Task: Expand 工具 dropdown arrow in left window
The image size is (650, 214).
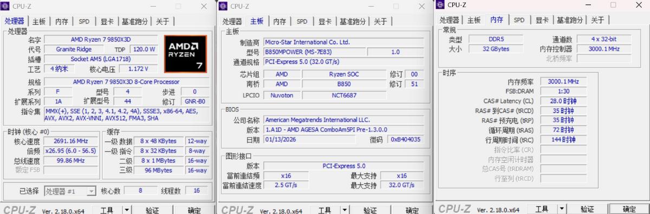Action: [127, 210]
